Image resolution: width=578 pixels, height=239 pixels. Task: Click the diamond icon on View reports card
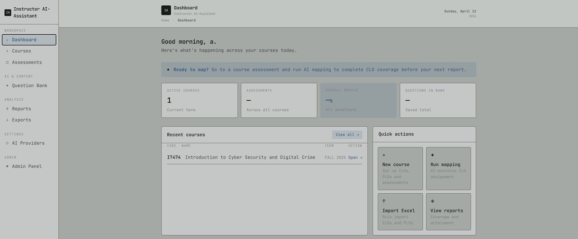(432, 201)
